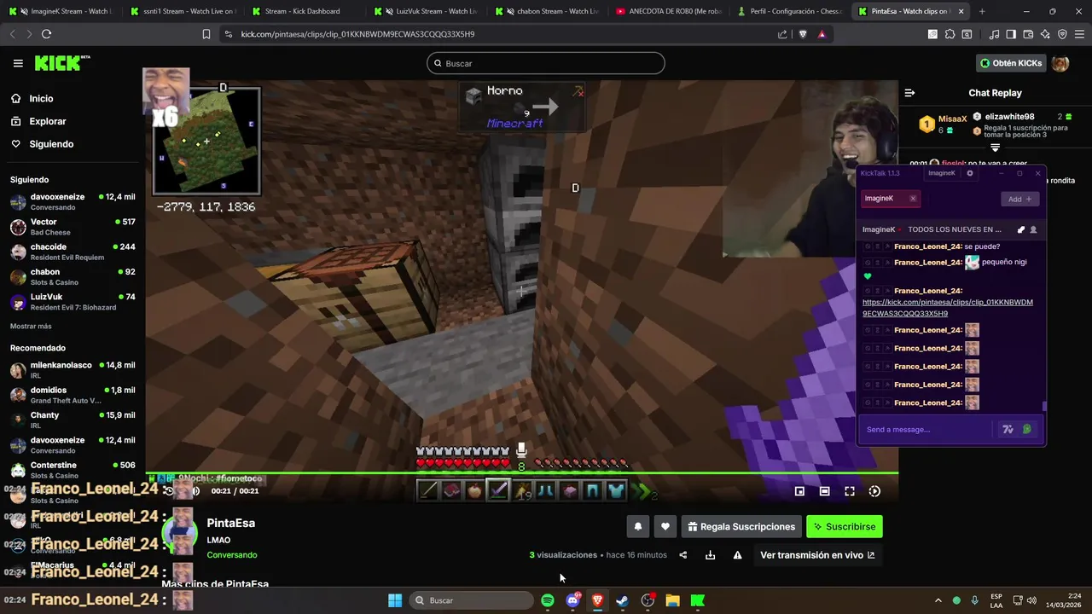Click Regala Suscripciones
Image resolution: width=1092 pixels, height=614 pixels.
(741, 527)
